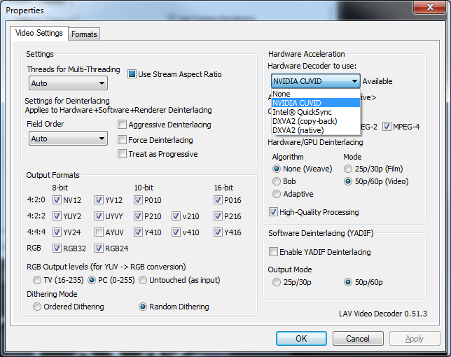This screenshot has height=357, width=451.
Task: Enable Force Deinterlacing checkbox
Action: 122,140
